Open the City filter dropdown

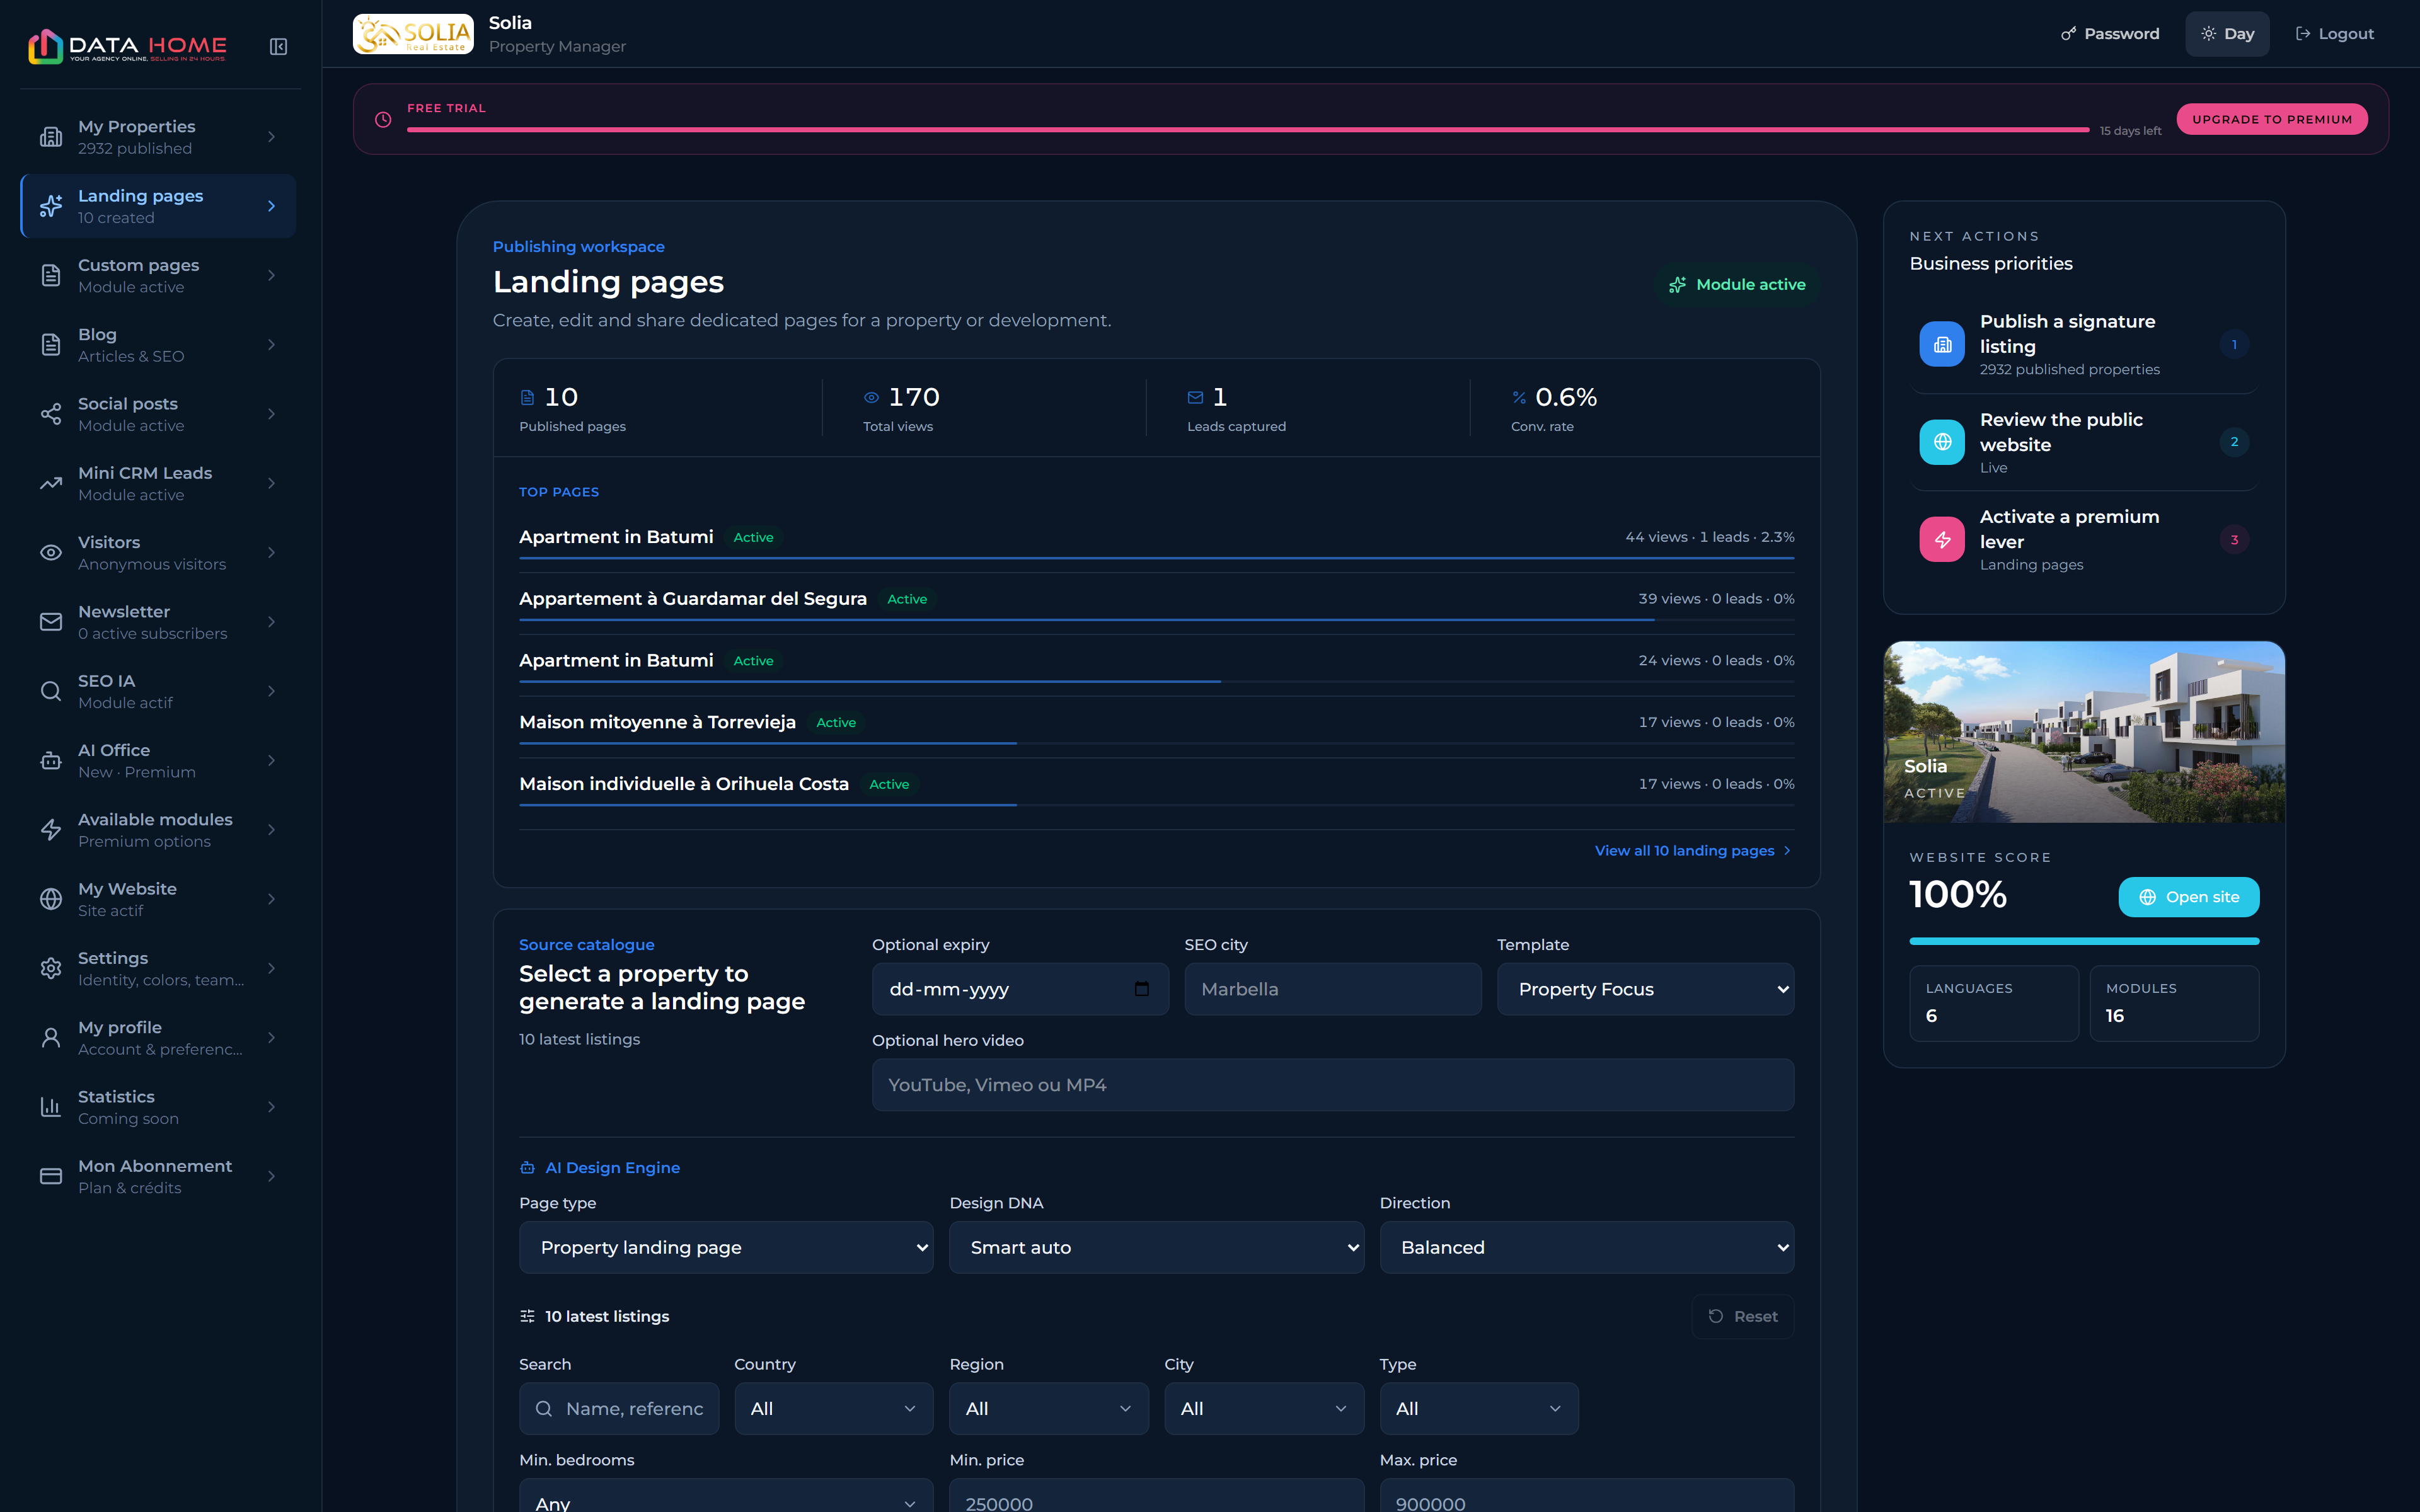[1264, 1408]
